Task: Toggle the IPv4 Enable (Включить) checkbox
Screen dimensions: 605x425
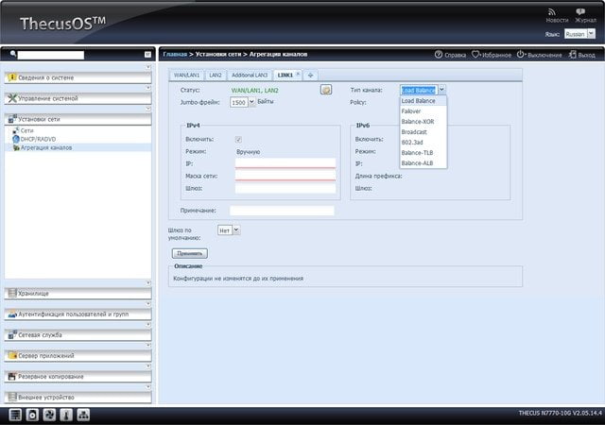Action: [x=238, y=139]
